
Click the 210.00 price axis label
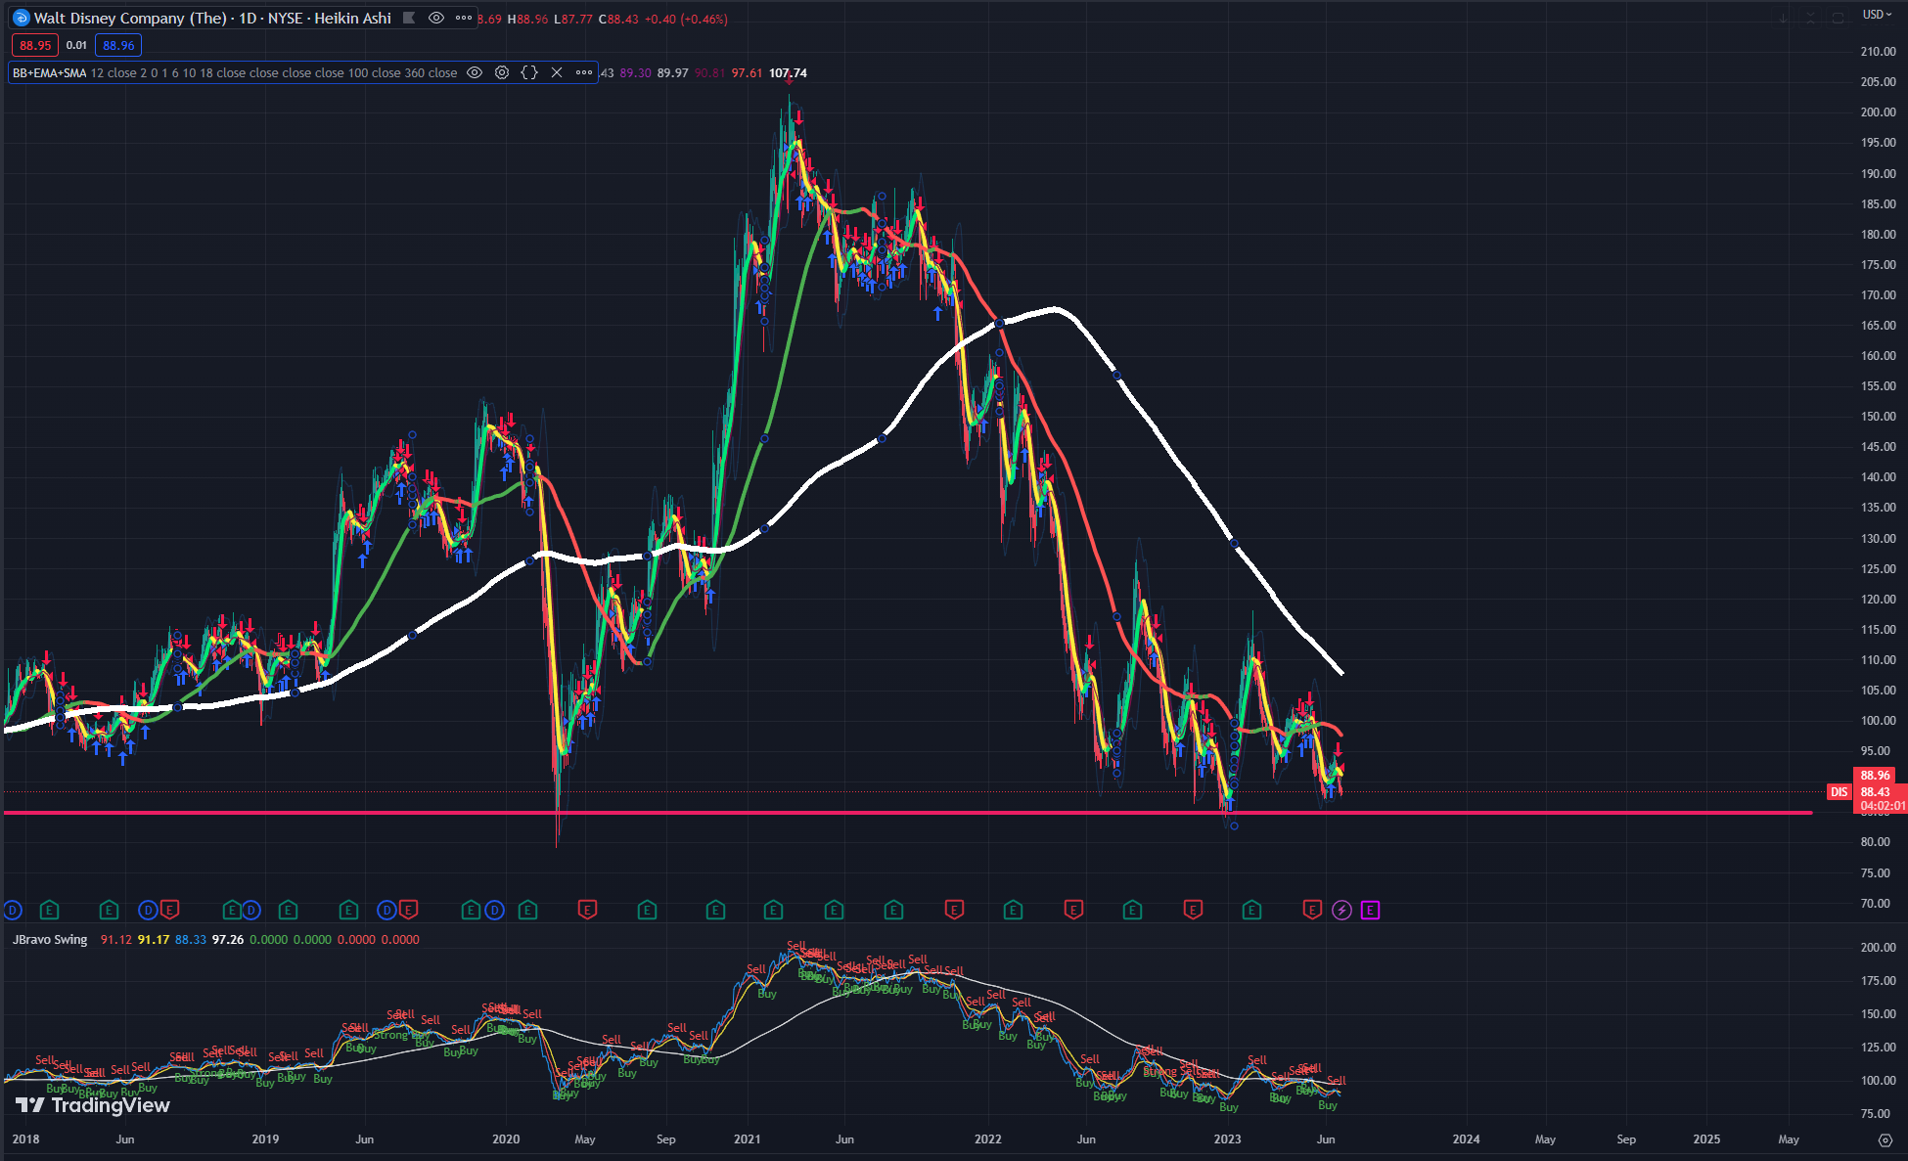point(1878,52)
